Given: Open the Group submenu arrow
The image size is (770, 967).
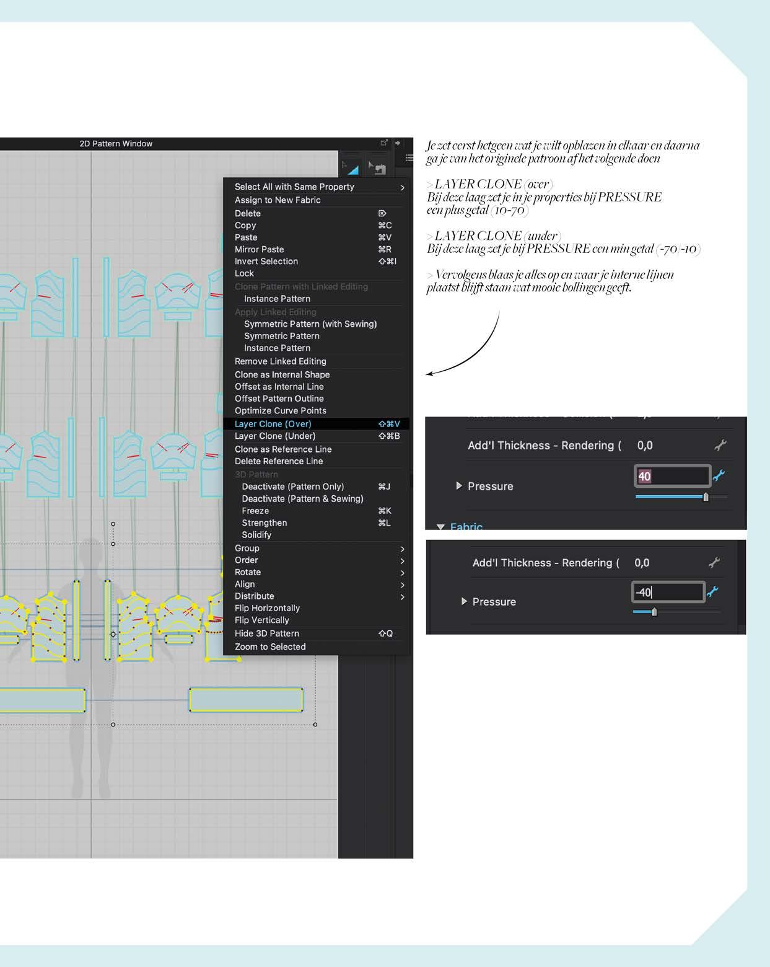Looking at the screenshot, I should 402,549.
